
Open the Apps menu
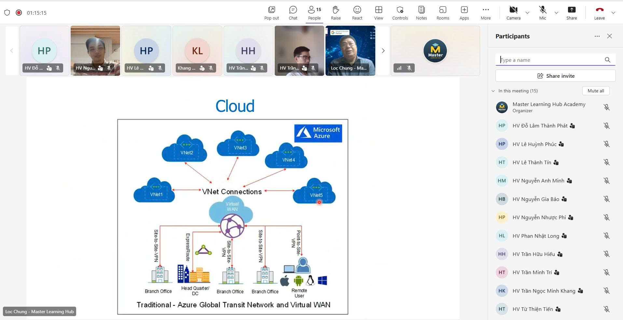click(x=464, y=13)
